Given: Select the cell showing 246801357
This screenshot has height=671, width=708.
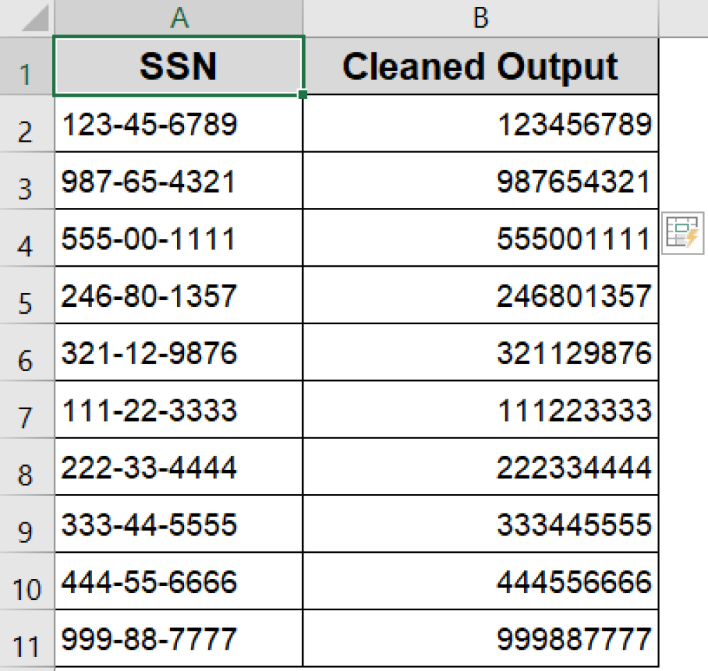Looking at the screenshot, I should pos(480,295).
